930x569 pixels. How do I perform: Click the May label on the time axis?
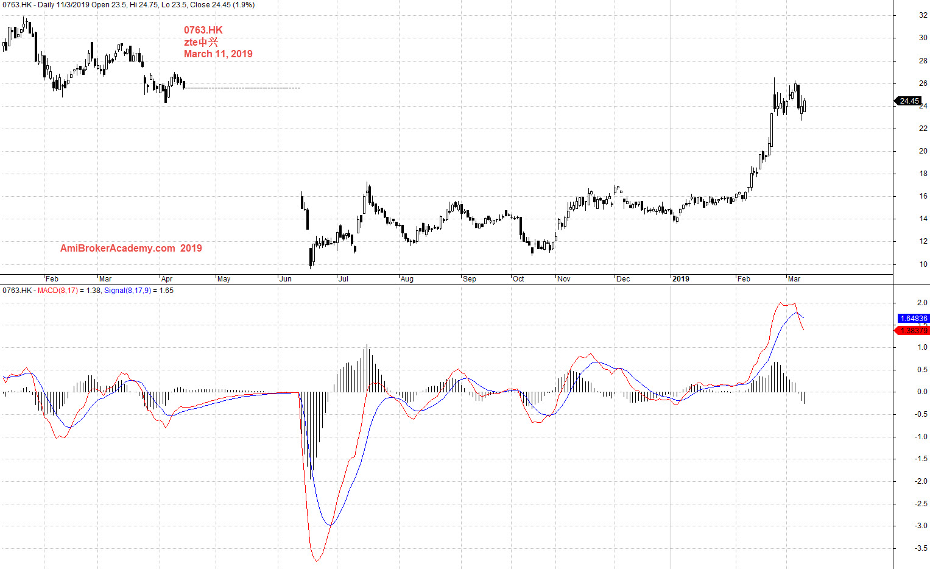tap(224, 279)
